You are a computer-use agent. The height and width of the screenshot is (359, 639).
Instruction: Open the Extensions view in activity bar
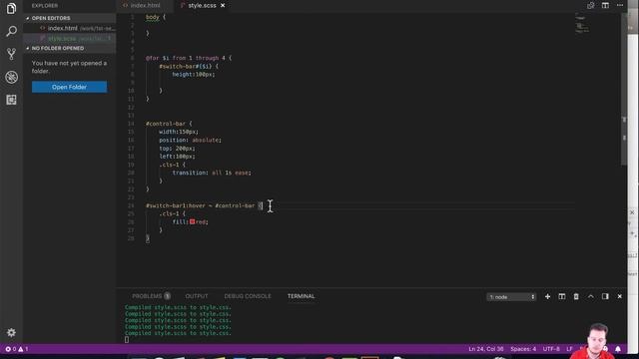(x=11, y=100)
